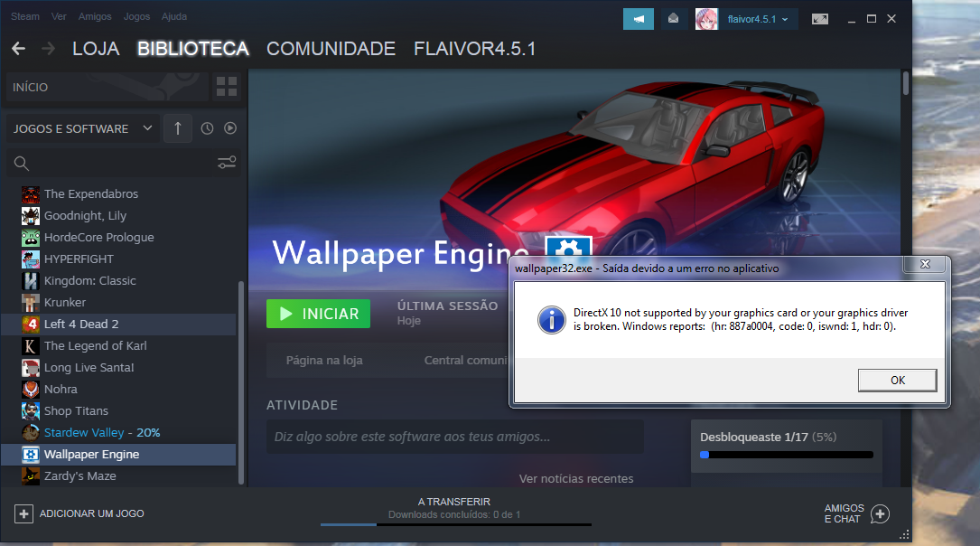
Task: Click the info icon in error dialog
Action: pos(551,320)
